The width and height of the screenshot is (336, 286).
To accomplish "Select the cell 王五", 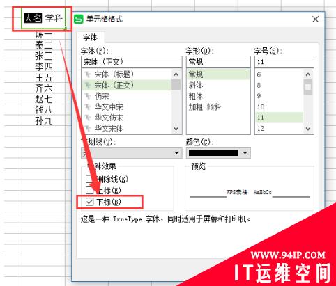I will [44, 77].
